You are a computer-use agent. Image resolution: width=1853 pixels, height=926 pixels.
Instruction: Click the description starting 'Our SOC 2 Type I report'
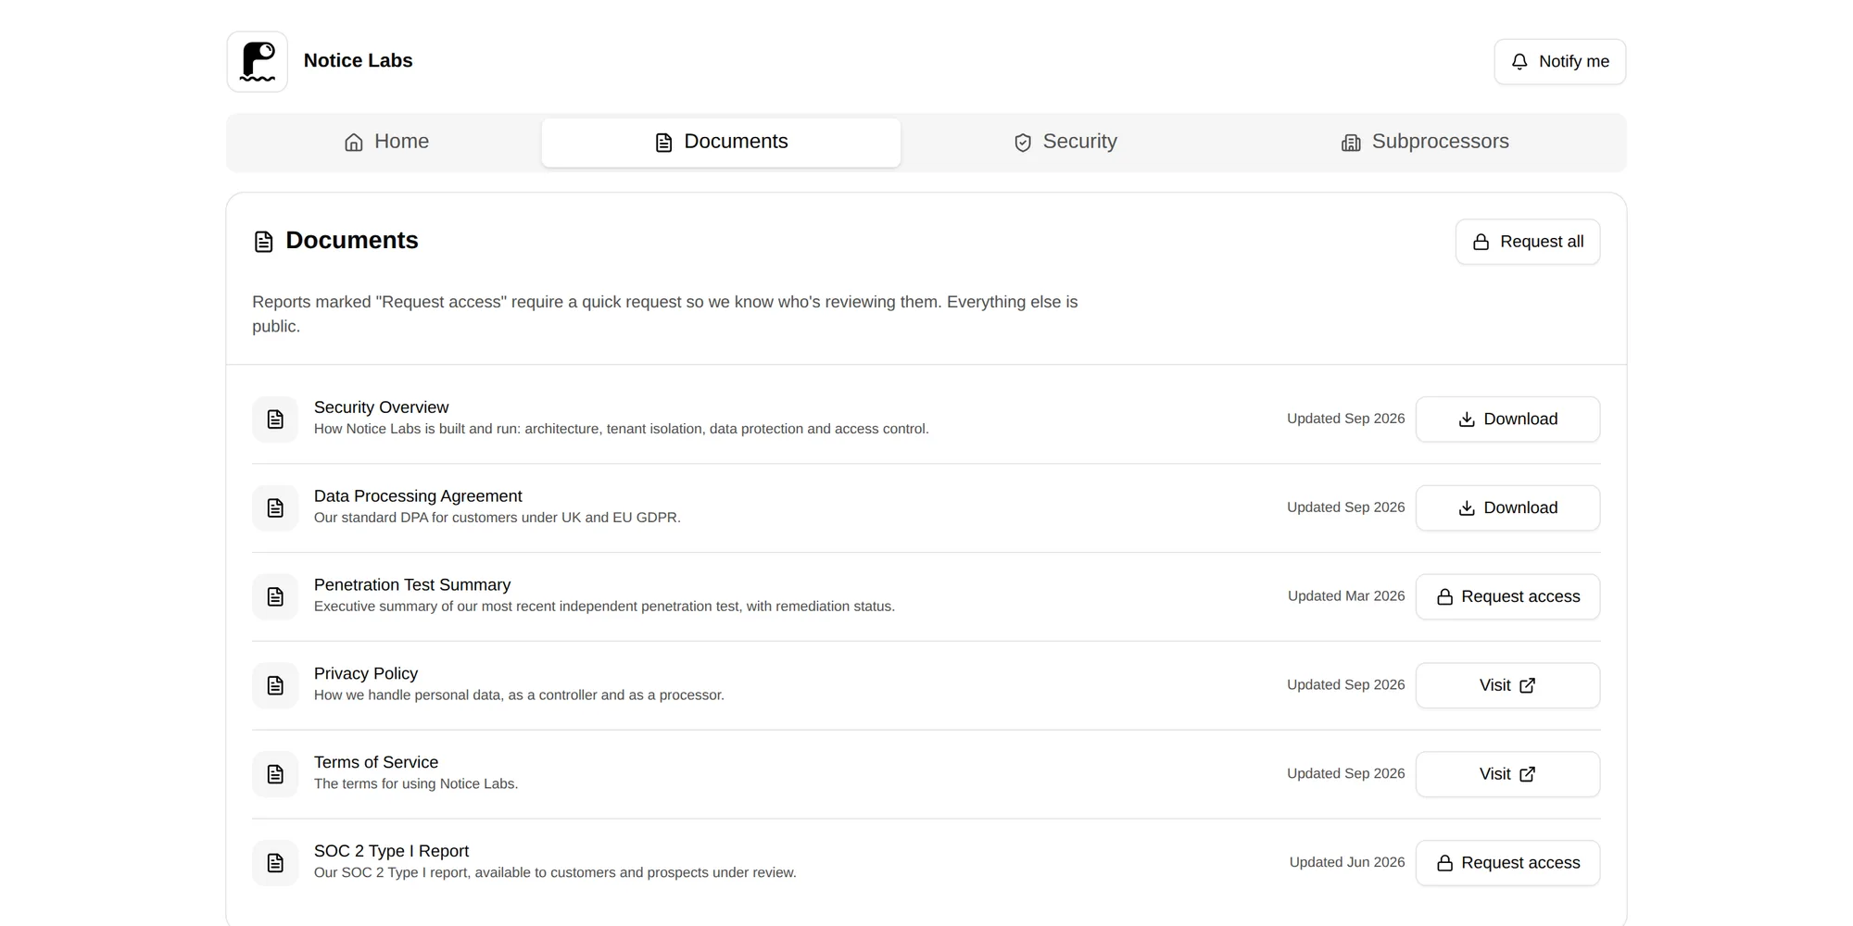(555, 873)
